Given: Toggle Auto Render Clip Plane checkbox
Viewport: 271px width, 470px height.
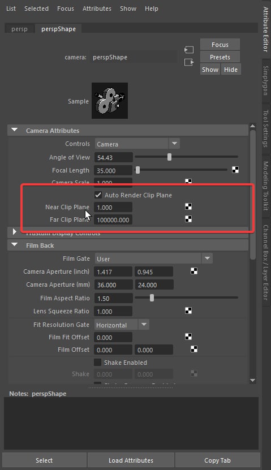Looking at the screenshot, I should [98, 195].
